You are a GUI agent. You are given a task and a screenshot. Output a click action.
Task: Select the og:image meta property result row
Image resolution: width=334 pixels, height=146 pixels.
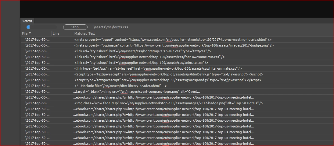pyautogui.click(x=177, y=45)
